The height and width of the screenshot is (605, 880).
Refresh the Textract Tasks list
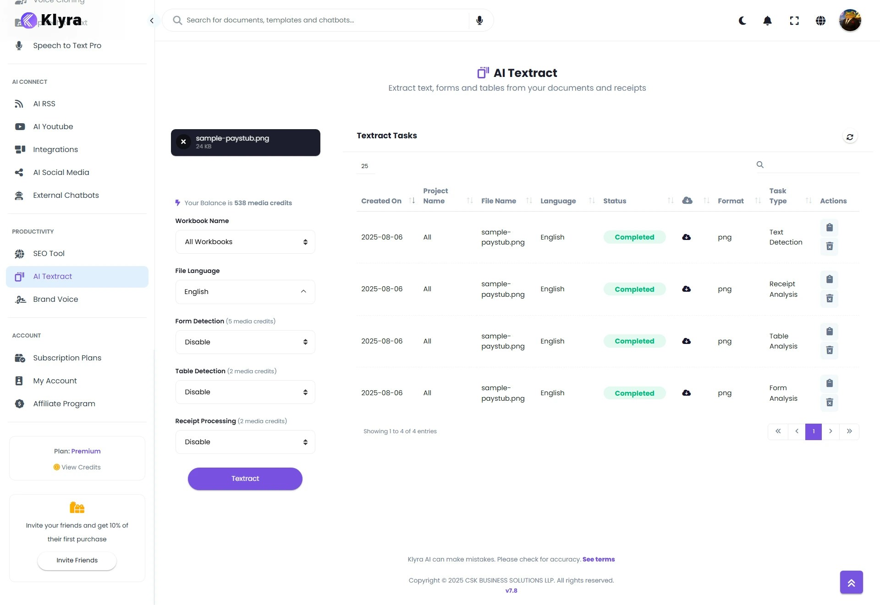(x=850, y=137)
